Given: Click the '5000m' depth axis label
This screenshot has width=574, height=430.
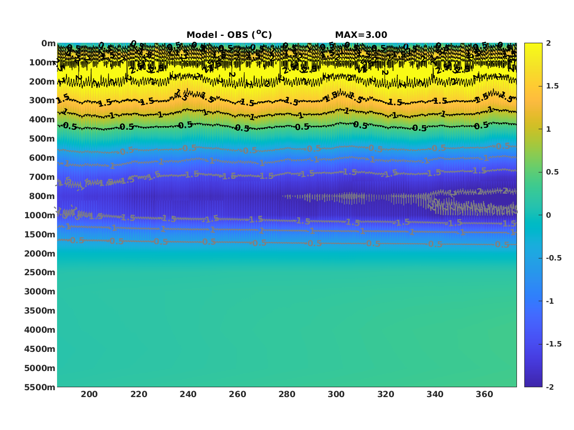Looking at the screenshot, I should tap(40, 368).
